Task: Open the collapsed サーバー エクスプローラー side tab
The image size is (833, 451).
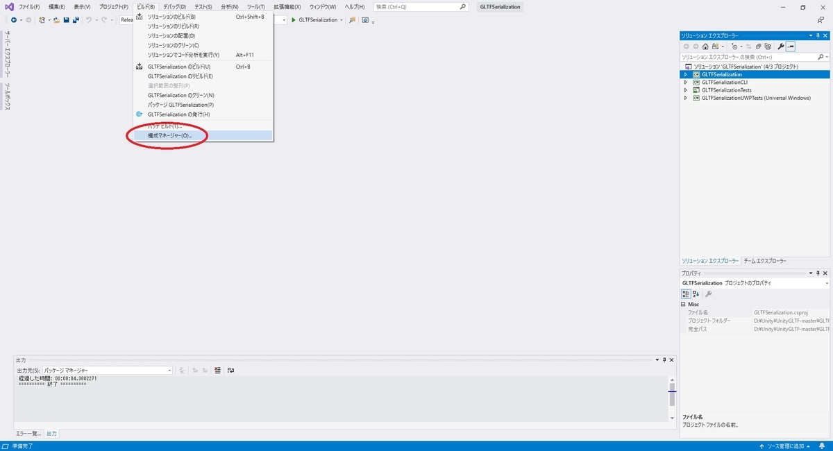Action: 8,54
